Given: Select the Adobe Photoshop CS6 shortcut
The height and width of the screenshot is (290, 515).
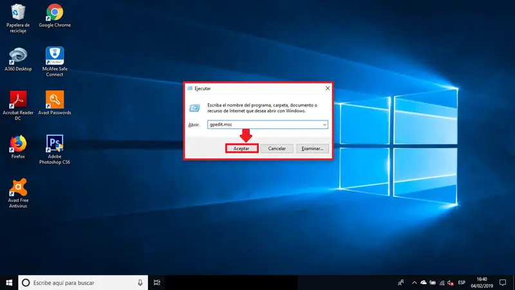Looking at the screenshot, I should click(55, 150).
